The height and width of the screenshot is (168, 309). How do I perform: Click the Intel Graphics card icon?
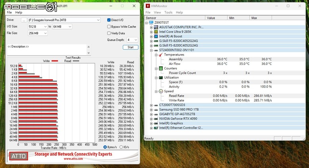click(x=156, y=123)
